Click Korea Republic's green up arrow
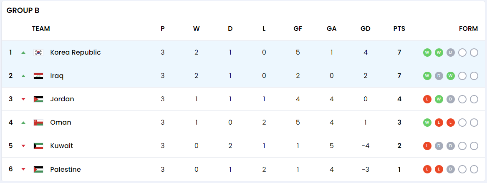This screenshot has height=183, width=487. [x=23, y=53]
